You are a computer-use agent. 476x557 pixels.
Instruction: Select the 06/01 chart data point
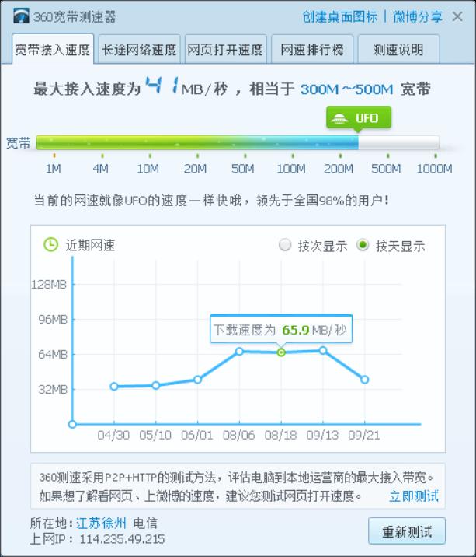pos(197,380)
